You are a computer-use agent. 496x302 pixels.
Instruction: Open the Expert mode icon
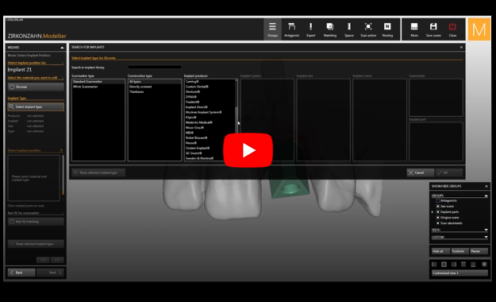(x=310, y=29)
